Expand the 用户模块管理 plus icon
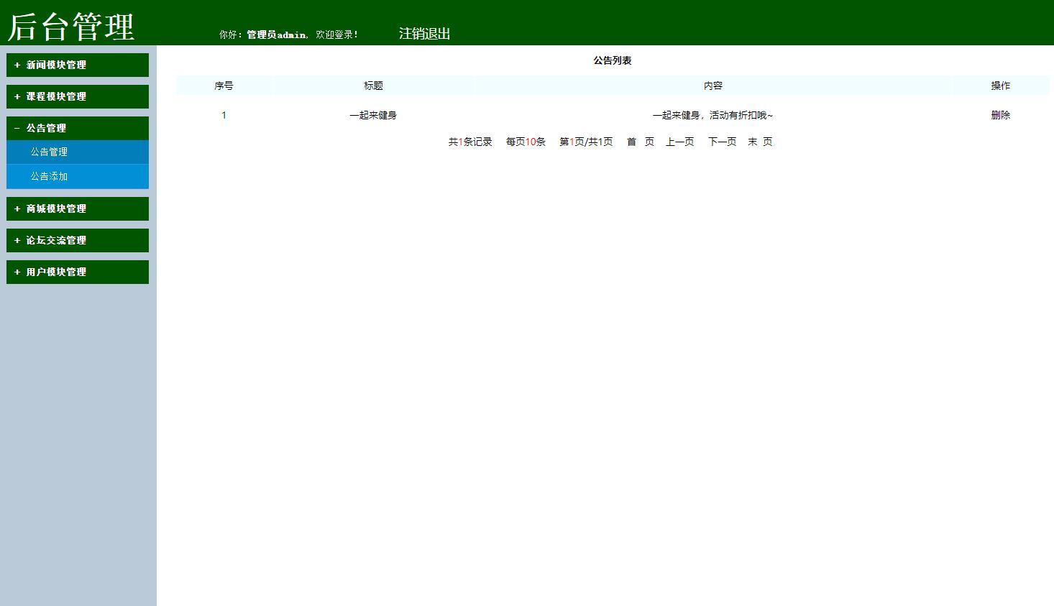This screenshot has width=1054, height=606. [17, 272]
